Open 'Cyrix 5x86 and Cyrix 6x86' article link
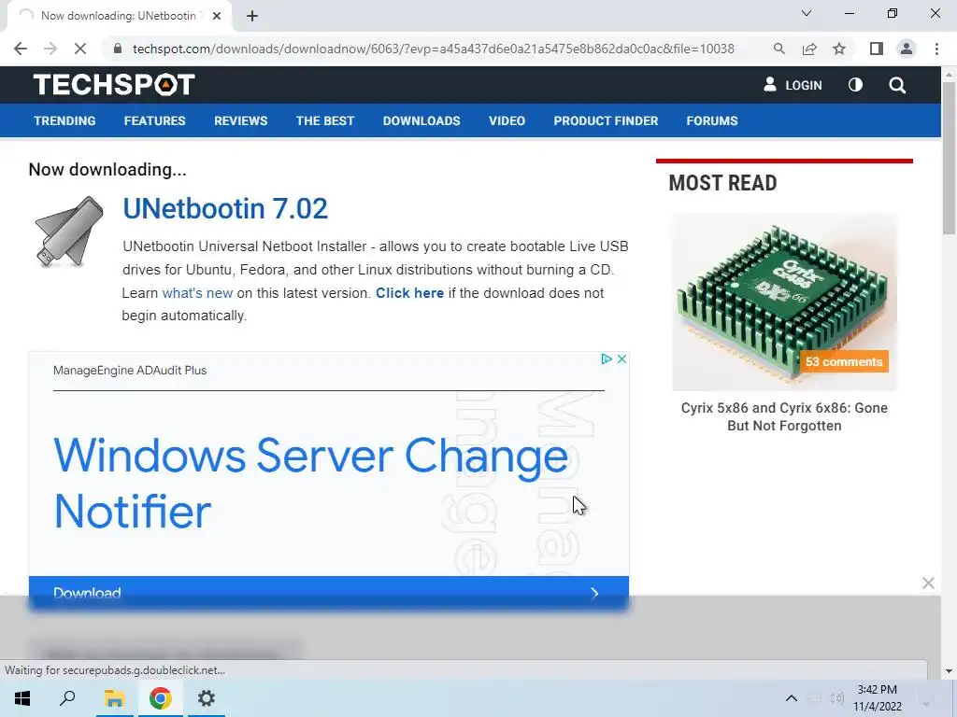 [784, 417]
